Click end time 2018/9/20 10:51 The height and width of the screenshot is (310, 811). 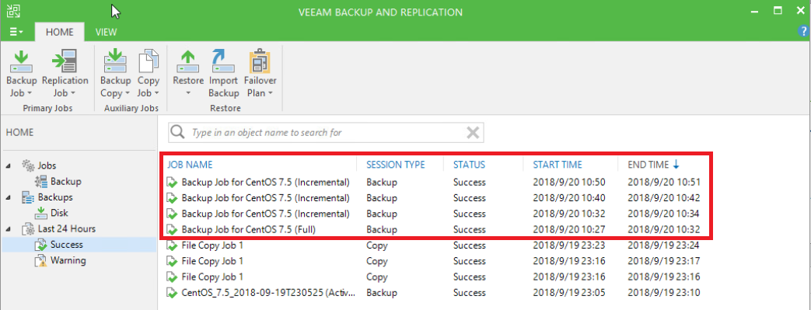[663, 182]
